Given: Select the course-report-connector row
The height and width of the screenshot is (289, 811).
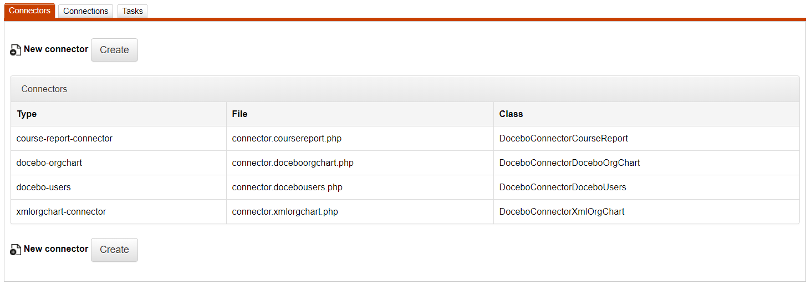Looking at the screenshot, I should click(64, 138).
